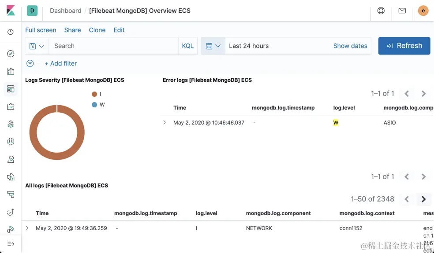This screenshot has height=253, width=434.
Task: Open the user account avatar e
Action: (x=423, y=11)
